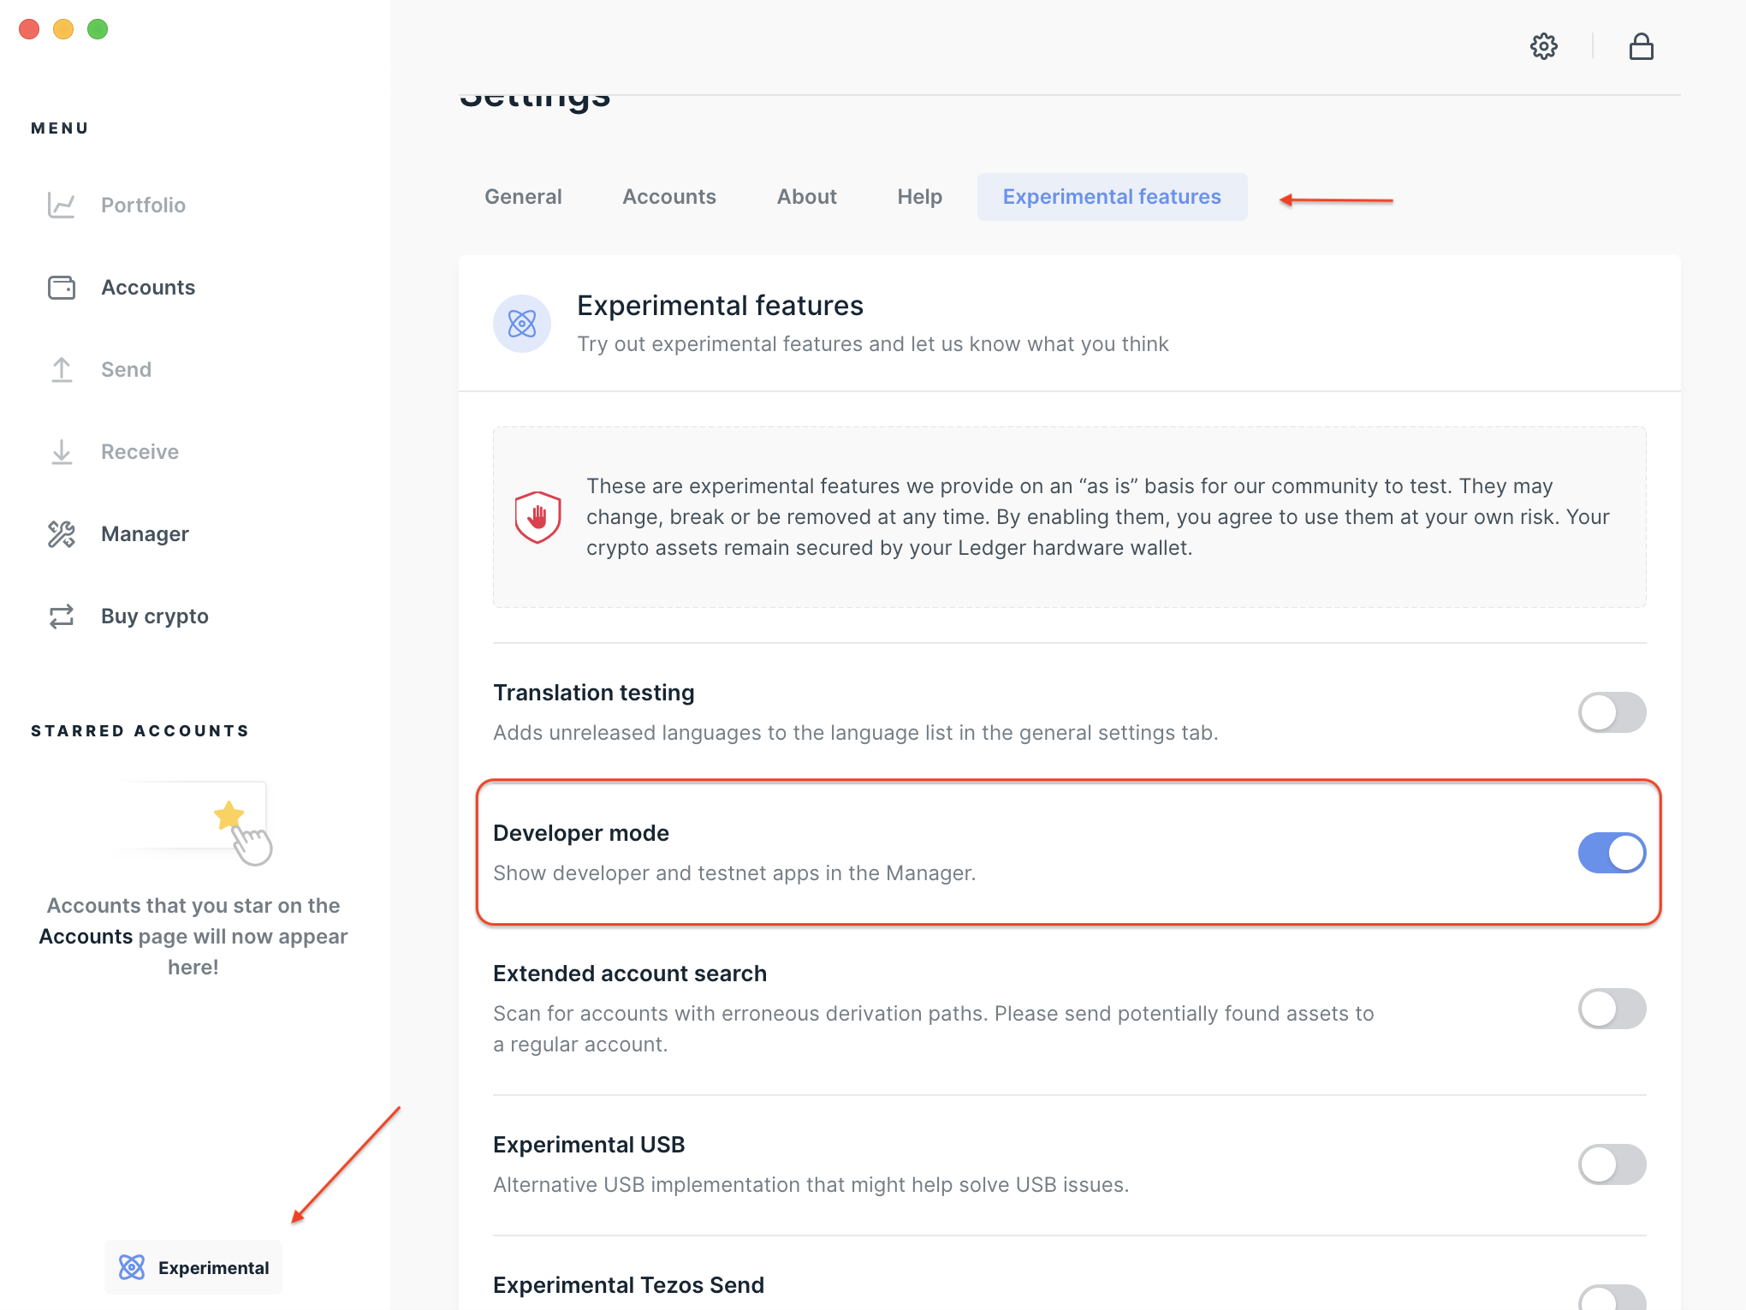Screen dimensions: 1746x1310
Task: Turn on Extended account search
Action: click(1612, 1009)
